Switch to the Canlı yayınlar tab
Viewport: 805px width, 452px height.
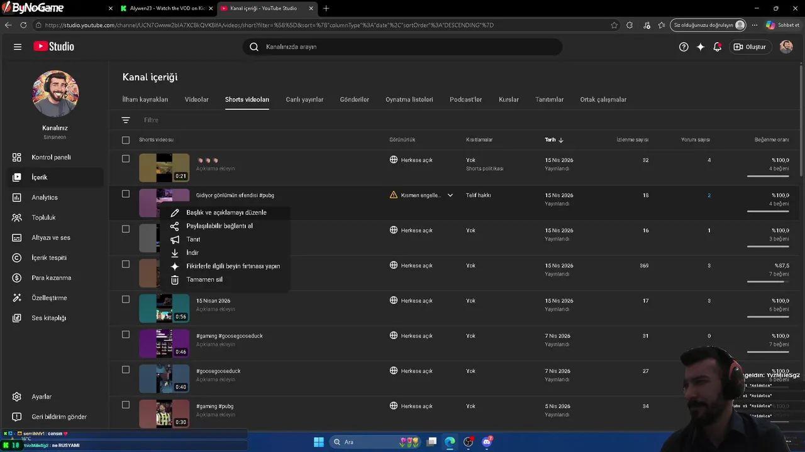304,99
